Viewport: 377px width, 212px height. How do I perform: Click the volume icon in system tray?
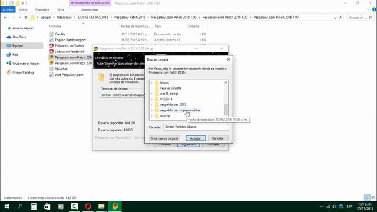[334, 207]
